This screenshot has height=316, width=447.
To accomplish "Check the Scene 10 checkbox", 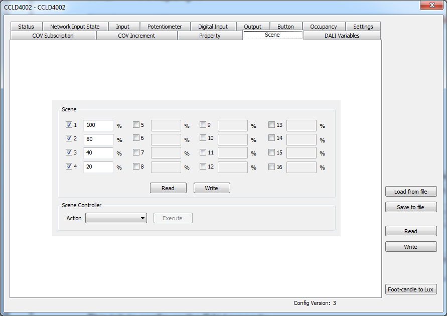I will (203, 138).
